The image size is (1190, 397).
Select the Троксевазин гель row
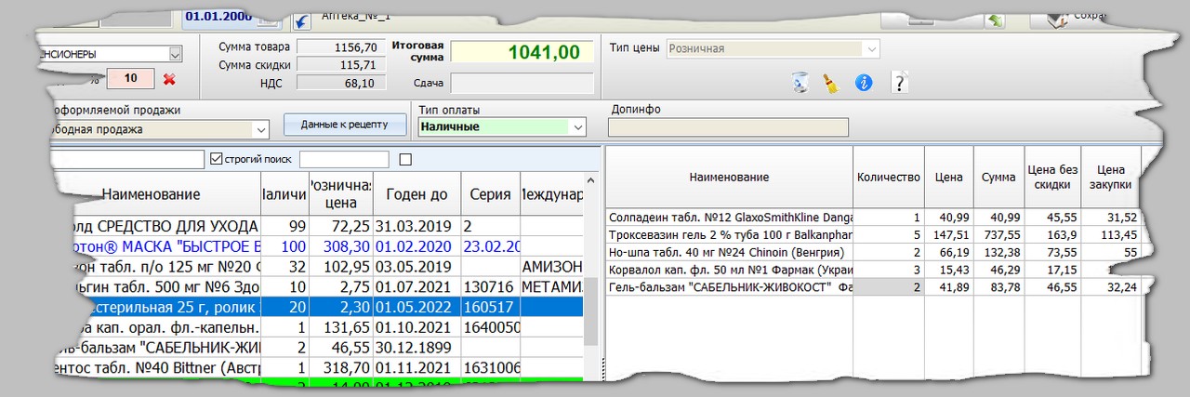[728, 234]
